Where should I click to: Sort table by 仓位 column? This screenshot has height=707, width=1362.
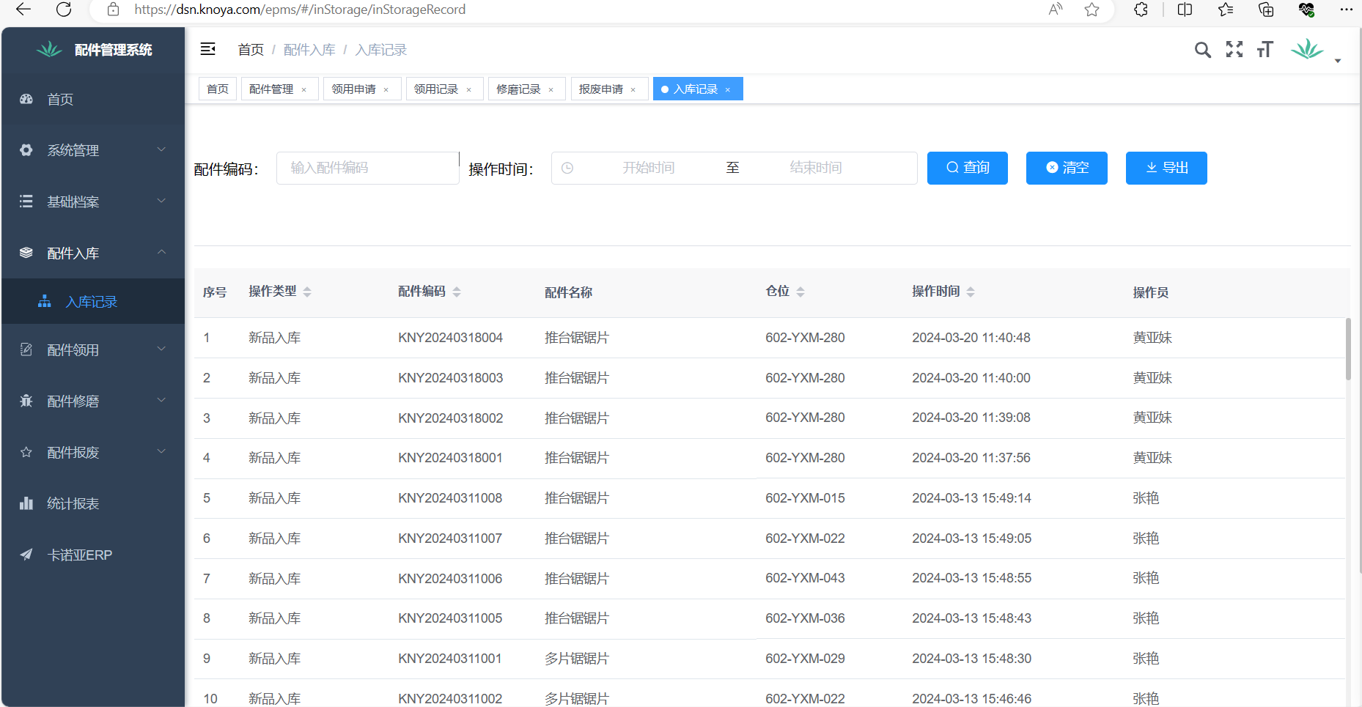click(800, 292)
